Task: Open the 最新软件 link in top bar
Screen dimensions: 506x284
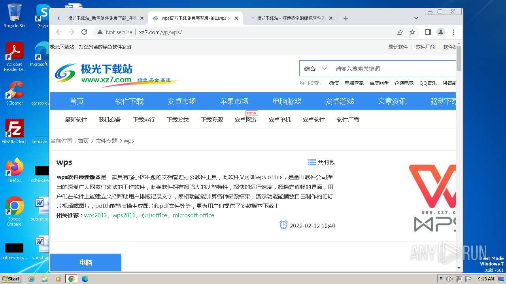Action: click(x=398, y=47)
